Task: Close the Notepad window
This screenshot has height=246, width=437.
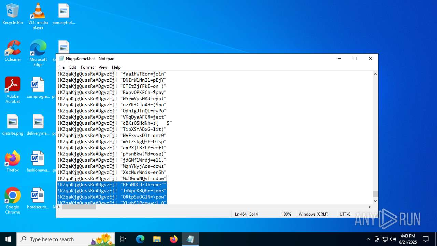Action: click(370, 58)
